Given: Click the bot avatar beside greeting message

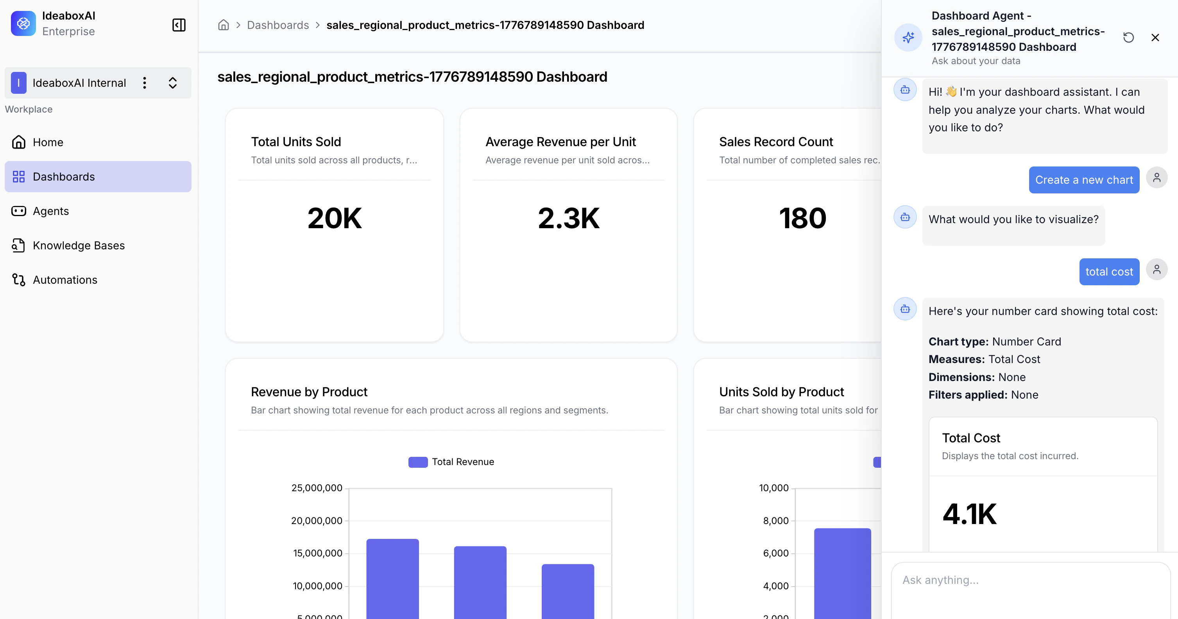Looking at the screenshot, I should (x=905, y=90).
